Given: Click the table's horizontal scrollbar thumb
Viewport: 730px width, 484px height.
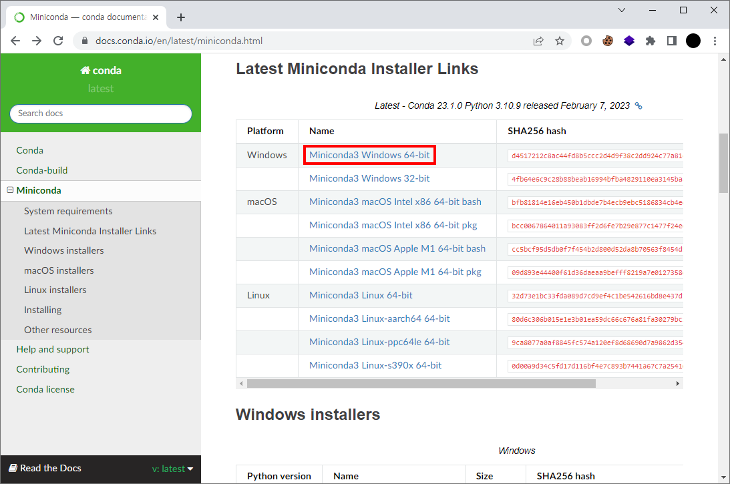Looking at the screenshot, I should tap(421, 383).
